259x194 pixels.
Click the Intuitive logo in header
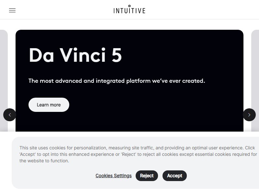point(129,9)
